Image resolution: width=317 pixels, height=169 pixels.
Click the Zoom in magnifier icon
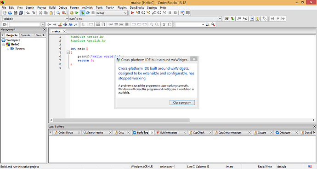152,24
